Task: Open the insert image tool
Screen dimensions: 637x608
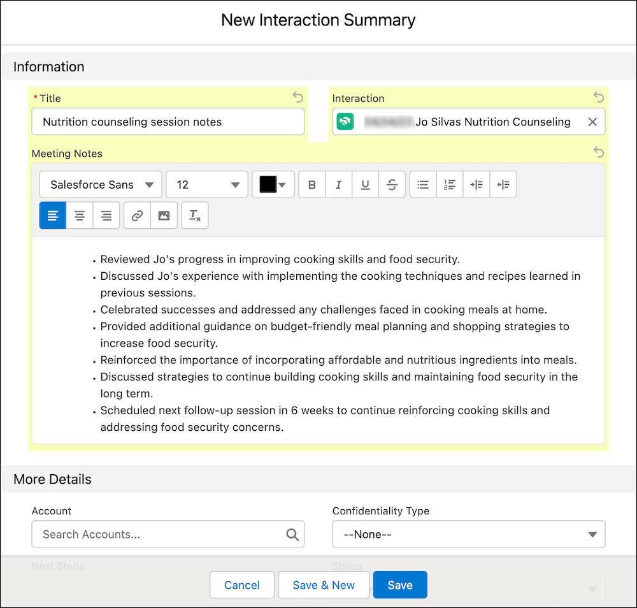Action: (164, 215)
